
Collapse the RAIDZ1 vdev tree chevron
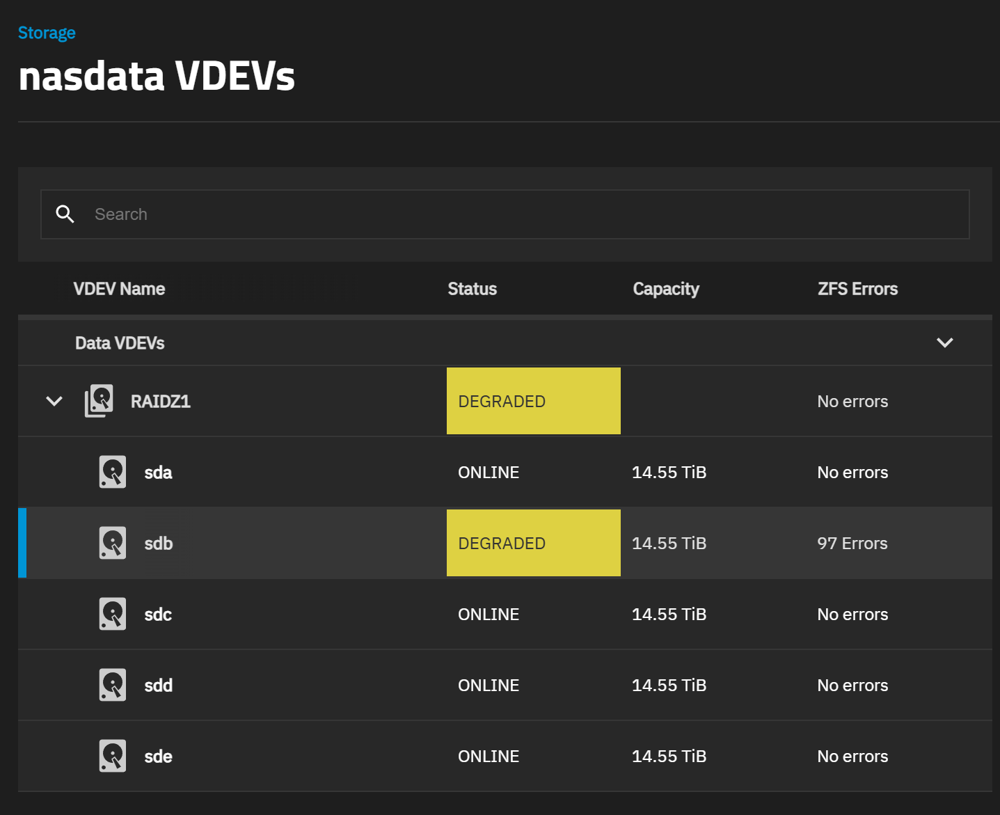54,401
